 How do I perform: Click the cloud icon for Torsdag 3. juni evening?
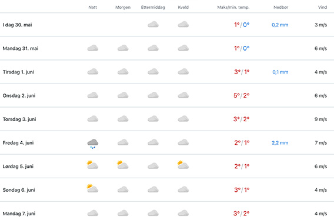tap(183, 119)
